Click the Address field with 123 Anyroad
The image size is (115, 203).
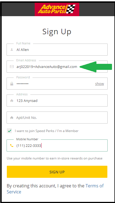(x=57, y=101)
